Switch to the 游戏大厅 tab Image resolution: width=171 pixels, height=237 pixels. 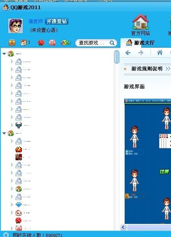tap(140, 43)
